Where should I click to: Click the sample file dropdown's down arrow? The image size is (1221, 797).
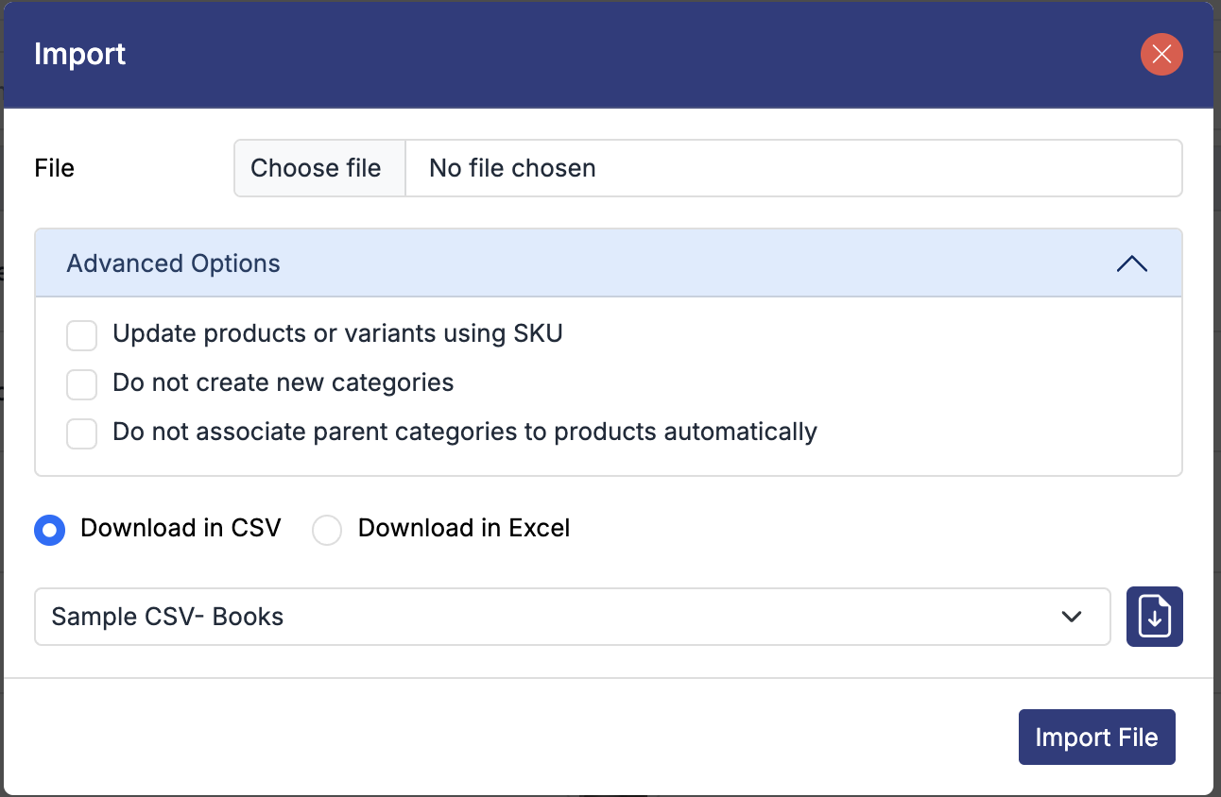[1071, 617]
